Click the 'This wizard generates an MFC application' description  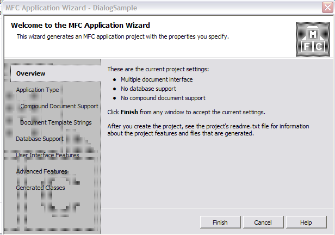(x=123, y=36)
